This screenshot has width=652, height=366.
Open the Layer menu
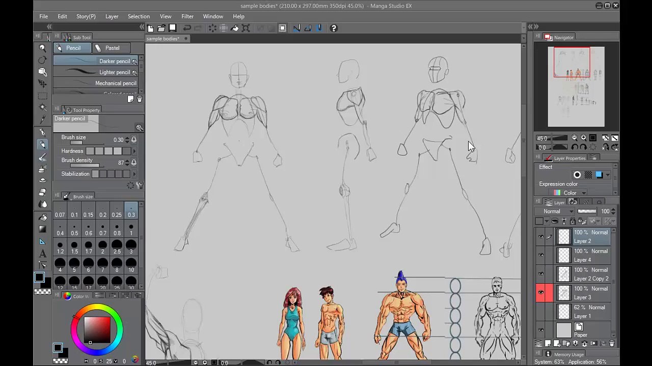tap(112, 16)
